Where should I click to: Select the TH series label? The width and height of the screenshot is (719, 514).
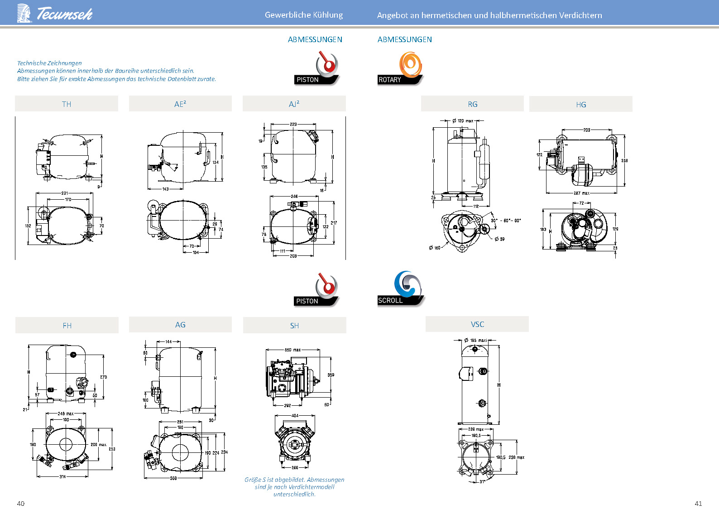(x=67, y=104)
